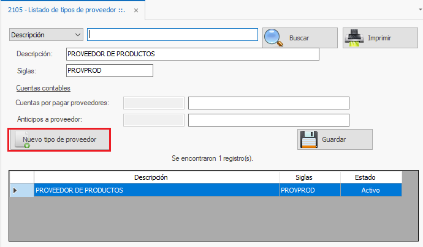Screen dimensions: 423x247
Task: Click the Cuentas por pagar proveedores code box
Action: [x=153, y=103]
